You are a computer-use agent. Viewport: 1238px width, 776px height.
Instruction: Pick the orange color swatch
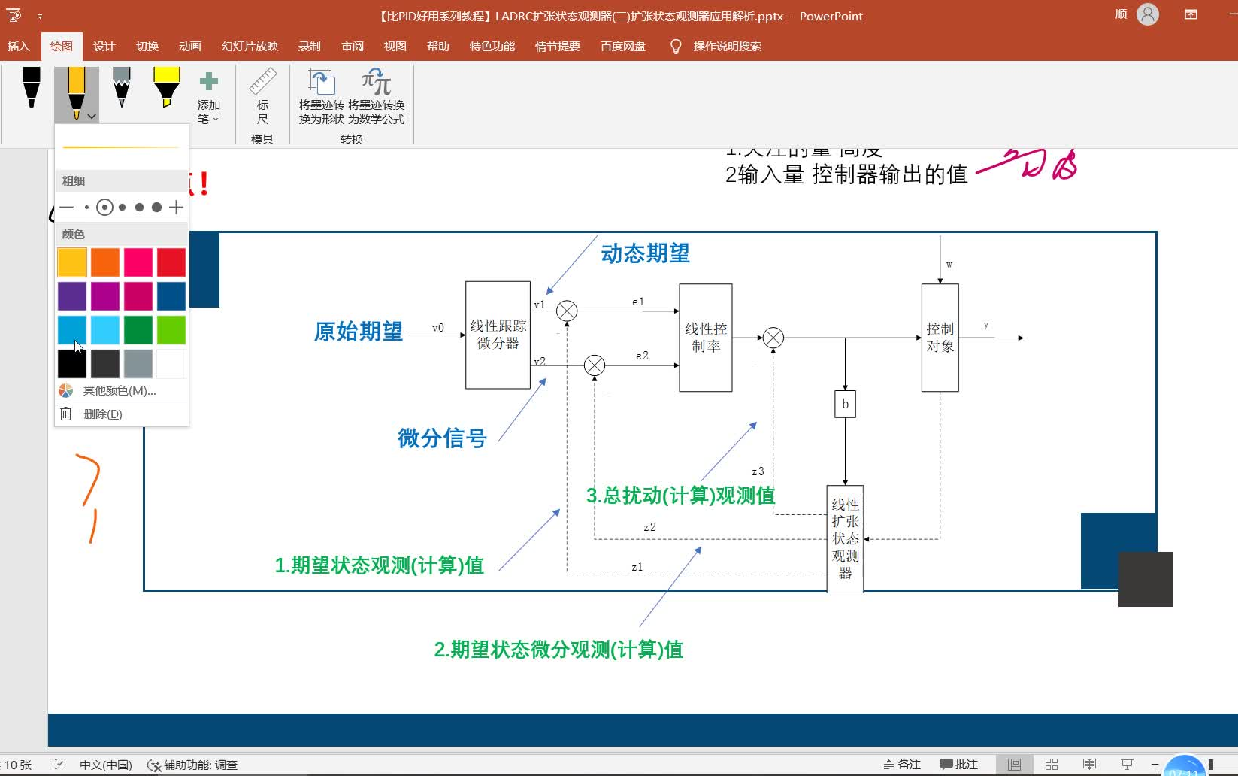coord(105,262)
